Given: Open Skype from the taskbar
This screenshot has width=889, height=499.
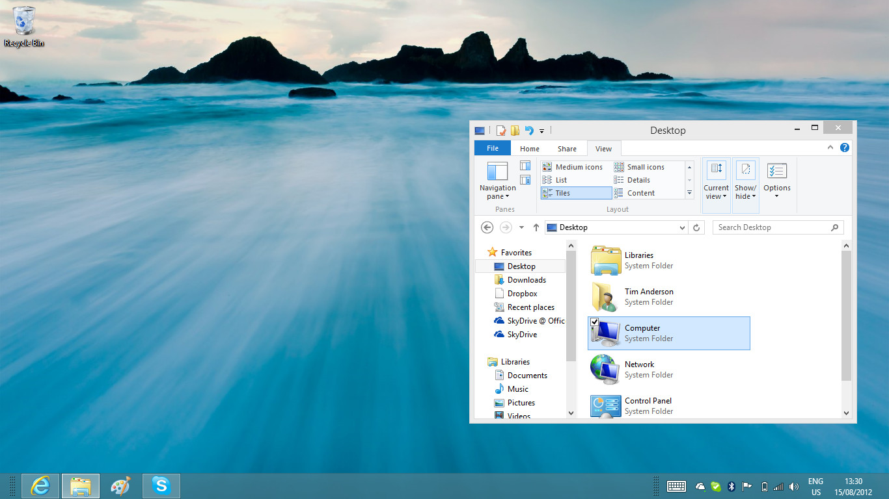Looking at the screenshot, I should pos(161,486).
